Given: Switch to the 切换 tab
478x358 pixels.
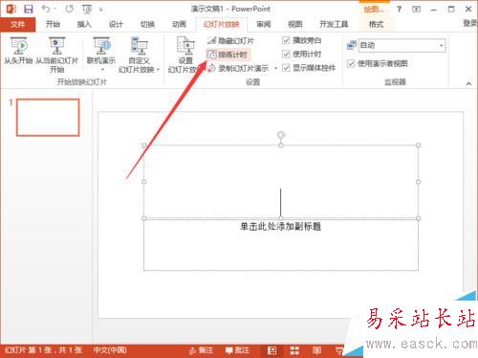Looking at the screenshot, I should tap(147, 24).
